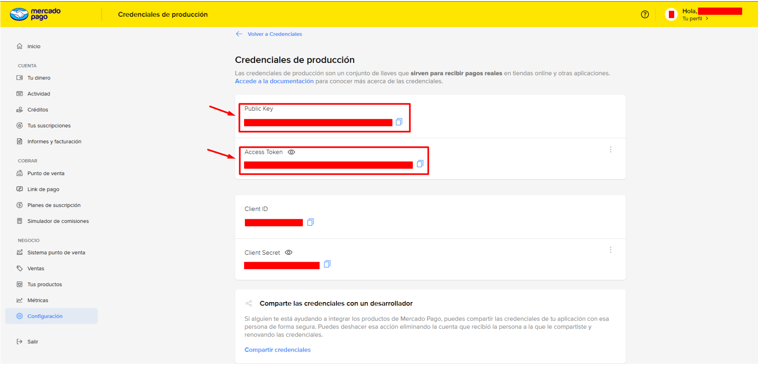Click the Simulador de comisiones calculator icon

tap(20, 221)
